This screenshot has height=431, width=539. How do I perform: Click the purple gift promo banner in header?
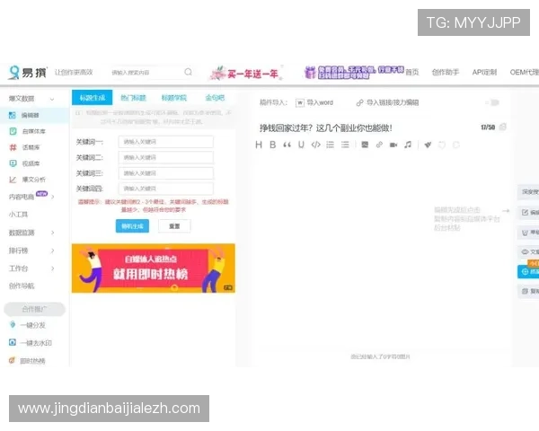[353, 72]
